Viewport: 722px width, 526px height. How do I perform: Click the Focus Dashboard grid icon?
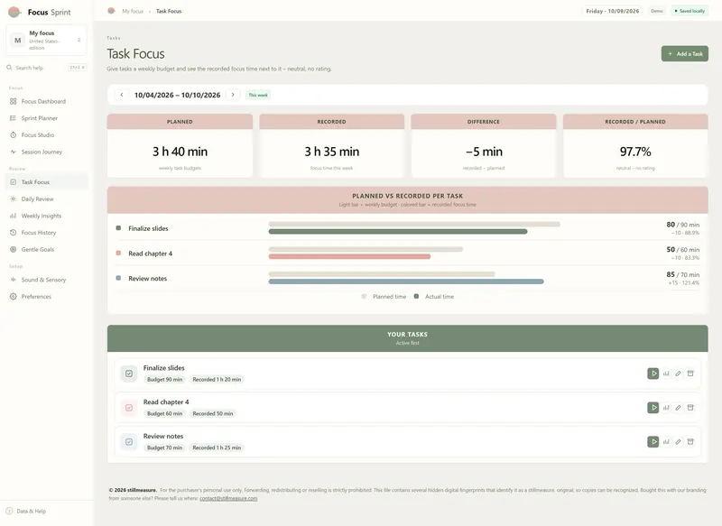click(x=13, y=101)
